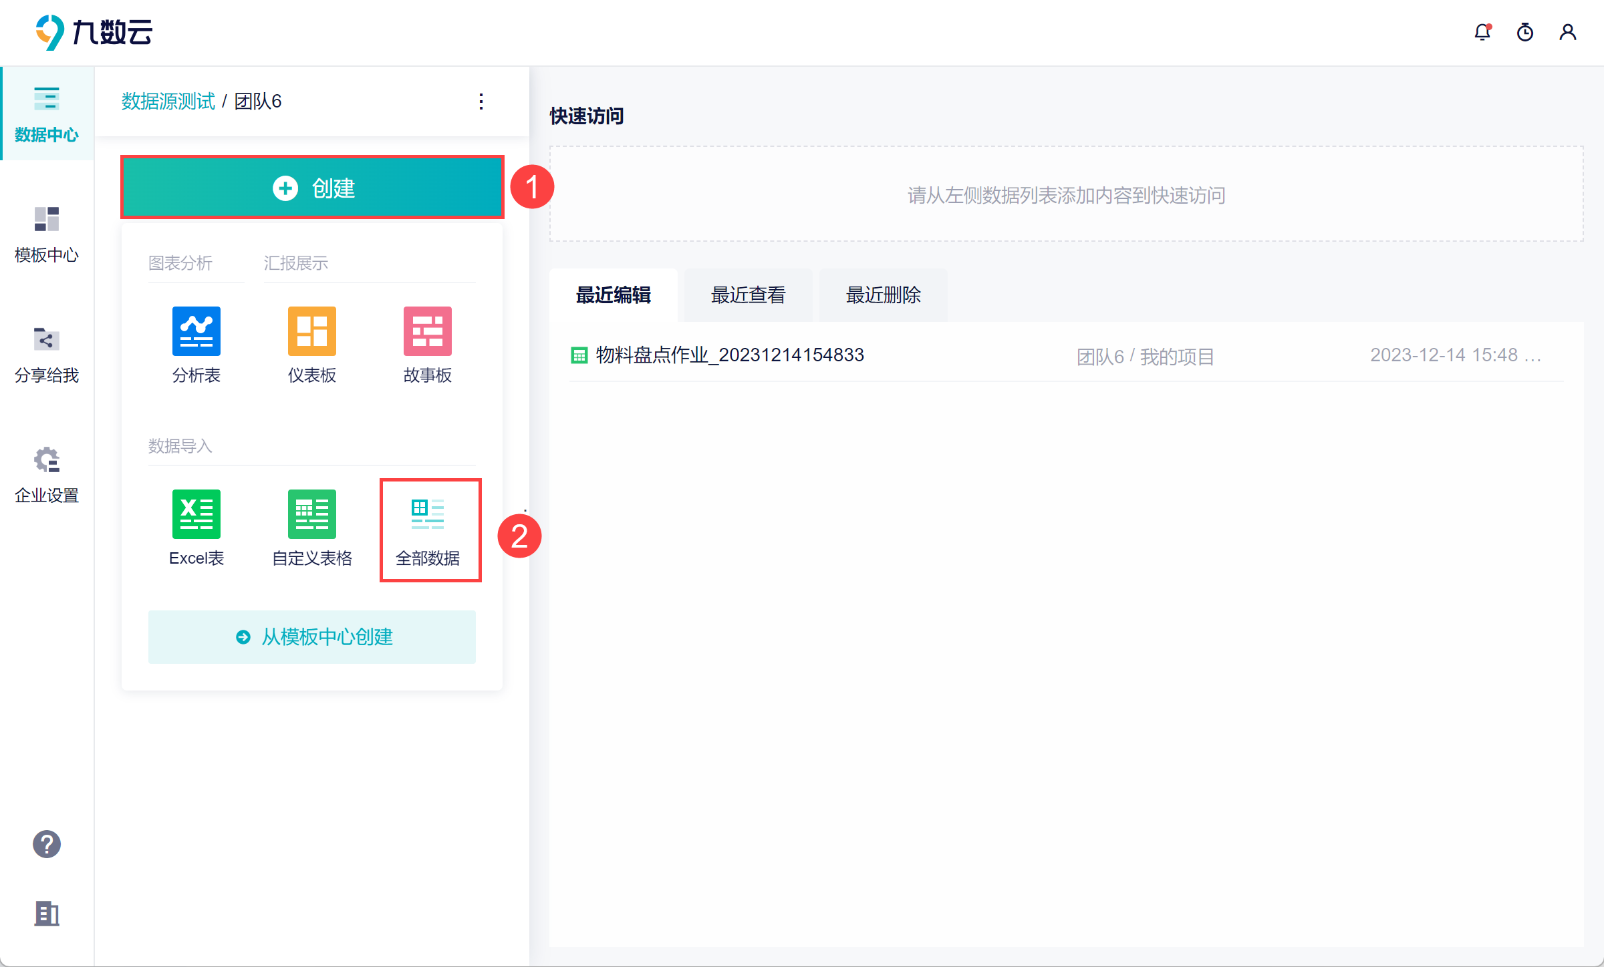Open the notification bell
This screenshot has width=1604, height=967.
coord(1482,32)
